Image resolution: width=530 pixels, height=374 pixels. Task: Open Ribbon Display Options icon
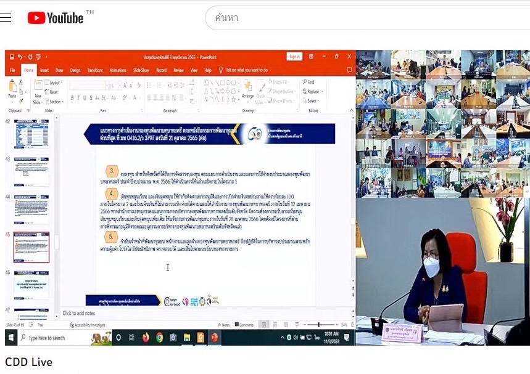[x=311, y=56]
